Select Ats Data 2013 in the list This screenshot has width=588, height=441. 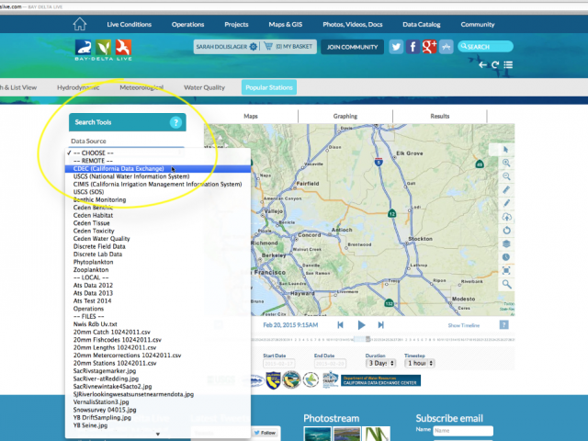157,293
